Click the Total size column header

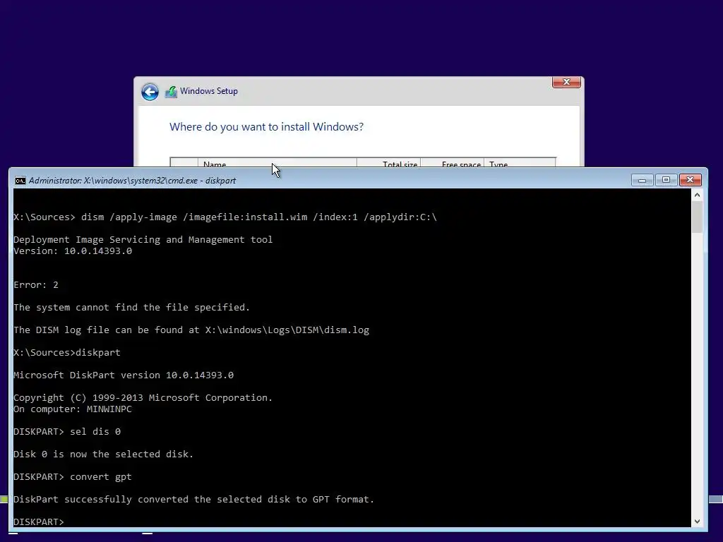click(x=389, y=163)
